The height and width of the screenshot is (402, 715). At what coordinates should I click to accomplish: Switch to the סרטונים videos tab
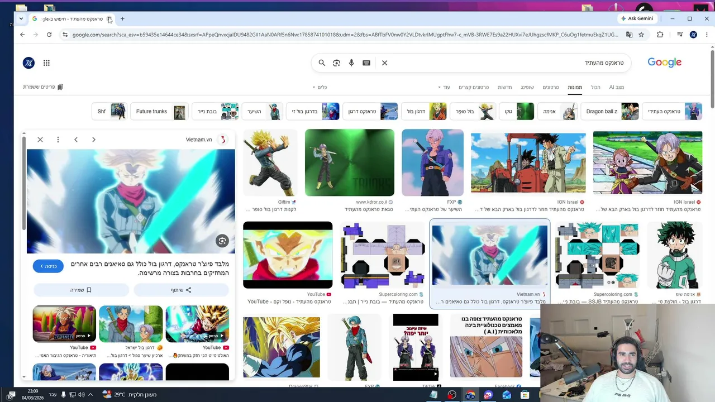pyautogui.click(x=551, y=87)
